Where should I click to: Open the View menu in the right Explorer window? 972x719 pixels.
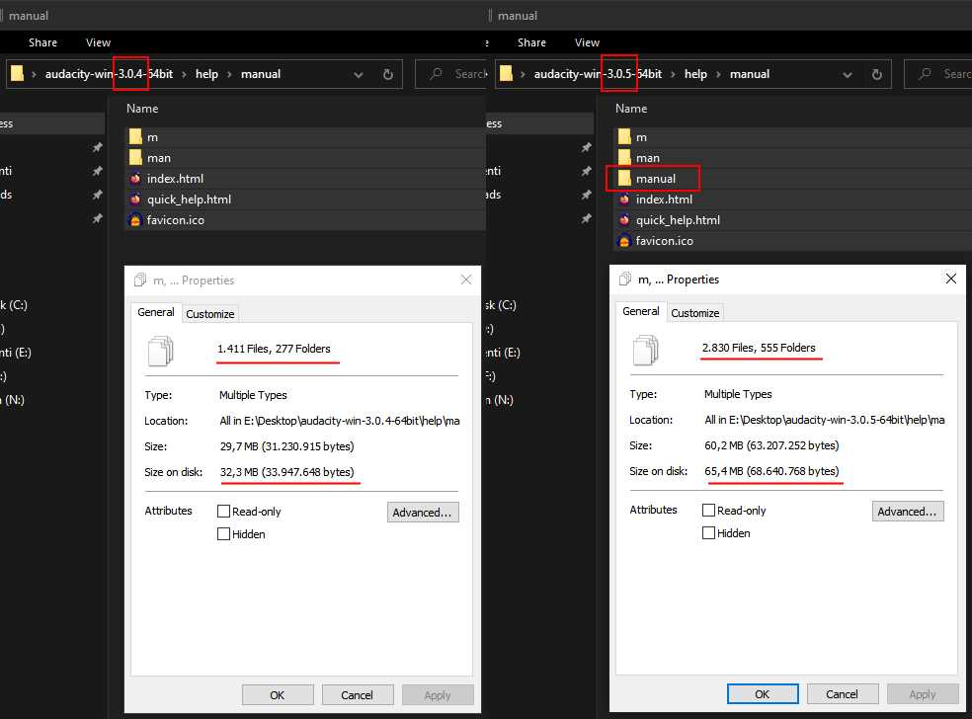click(587, 42)
